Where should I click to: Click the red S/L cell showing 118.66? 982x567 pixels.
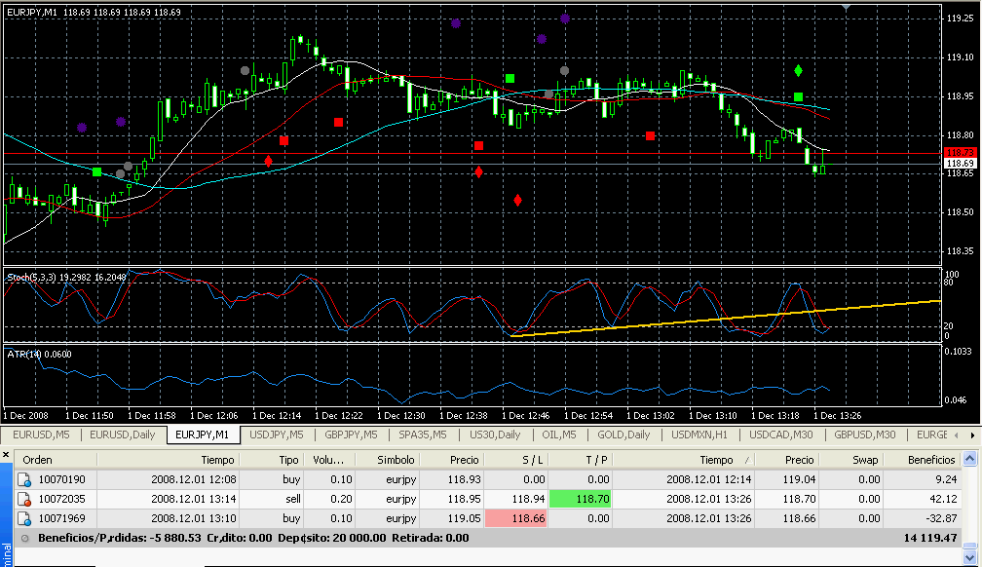pyautogui.click(x=518, y=518)
